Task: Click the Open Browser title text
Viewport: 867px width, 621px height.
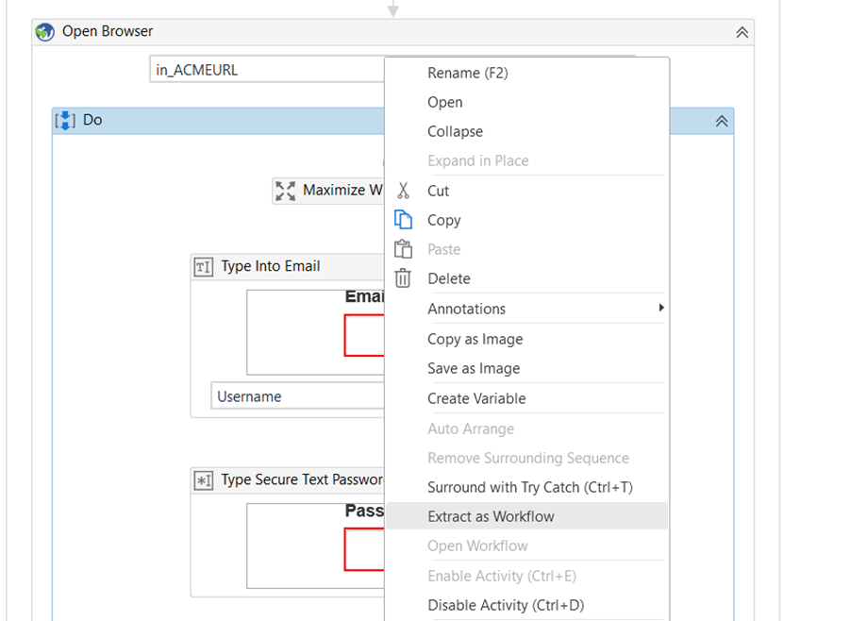Action: (108, 31)
